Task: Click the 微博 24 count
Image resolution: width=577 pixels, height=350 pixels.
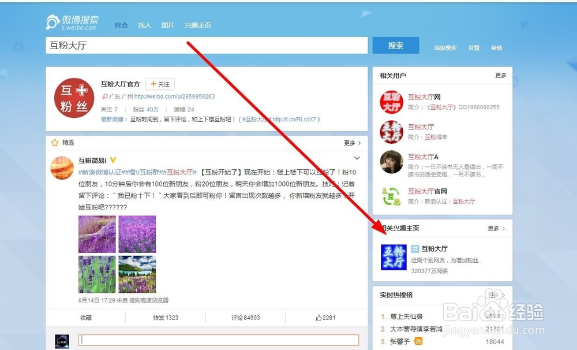Action: click(184, 109)
